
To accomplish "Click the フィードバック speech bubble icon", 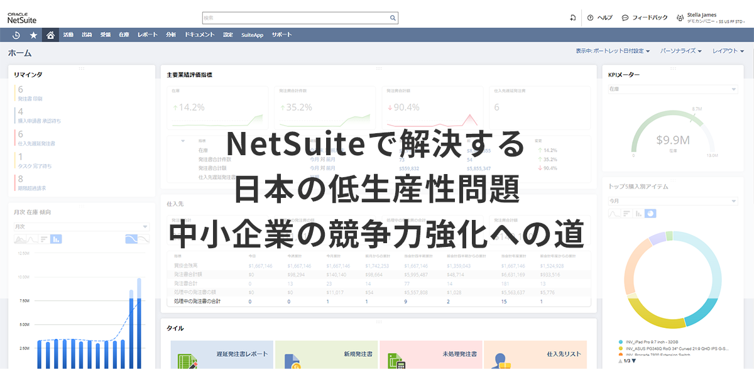I will pyautogui.click(x=625, y=18).
